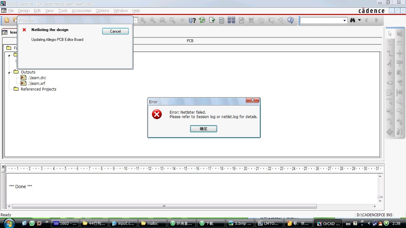This screenshot has height=228, width=406.
Task: Open the View menu
Action: pos(49,11)
